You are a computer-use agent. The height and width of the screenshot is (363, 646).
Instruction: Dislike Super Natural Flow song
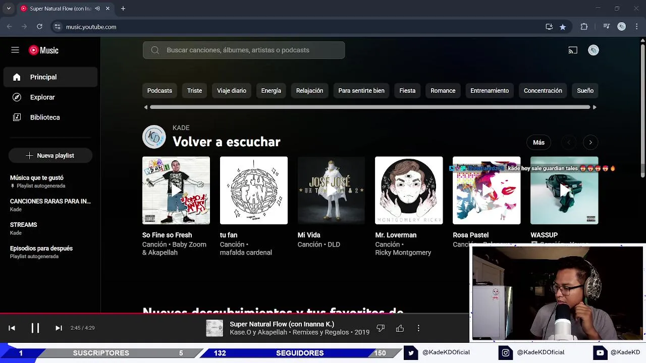pyautogui.click(x=381, y=328)
